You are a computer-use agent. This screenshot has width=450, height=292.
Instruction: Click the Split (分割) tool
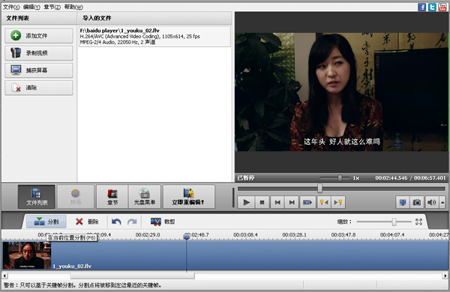tap(46, 222)
